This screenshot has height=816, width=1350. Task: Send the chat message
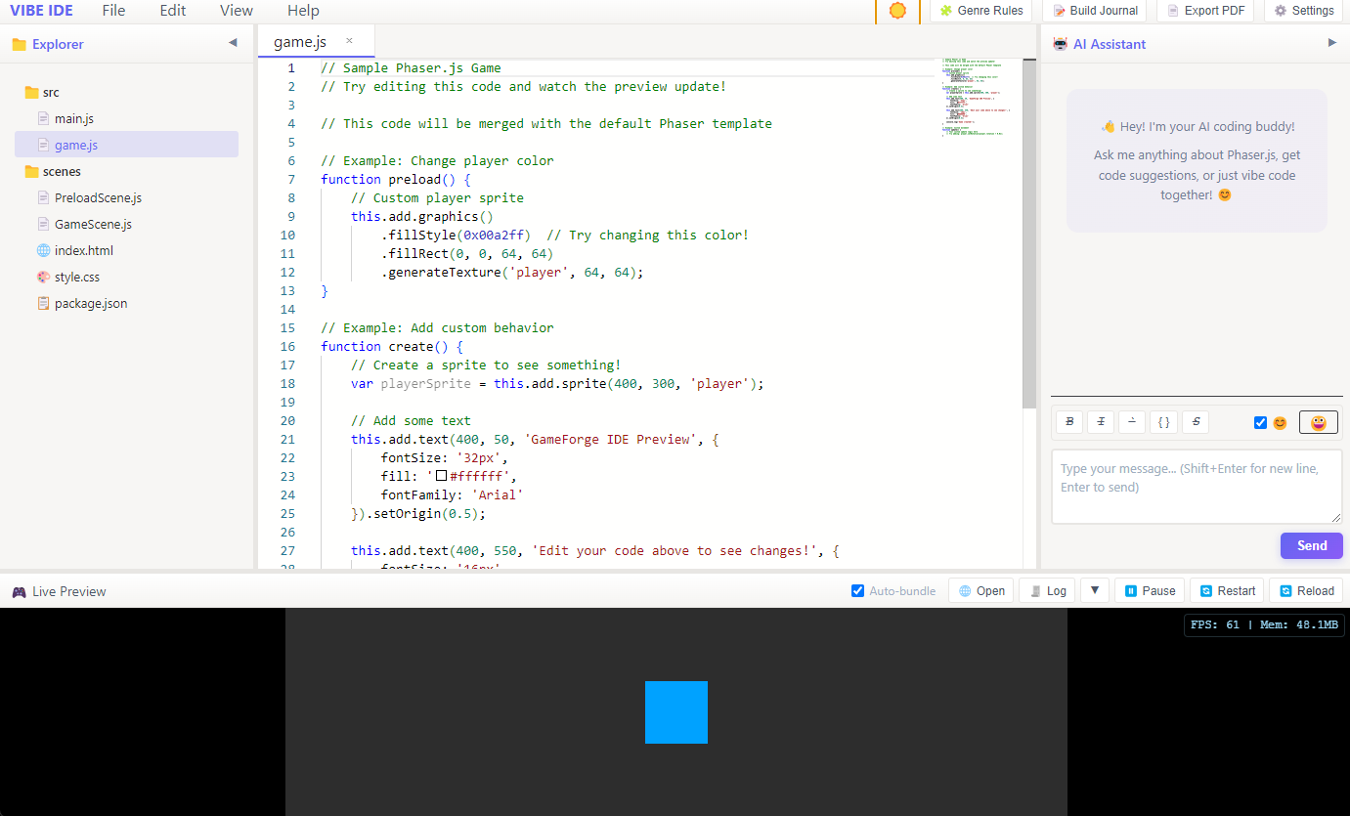[1312, 545]
